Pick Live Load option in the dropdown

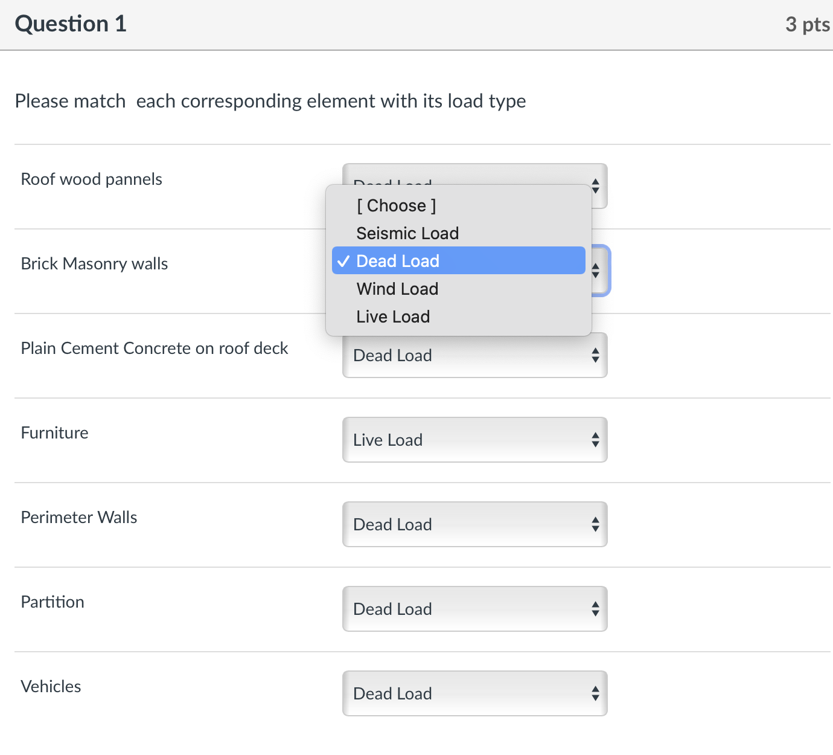click(393, 316)
